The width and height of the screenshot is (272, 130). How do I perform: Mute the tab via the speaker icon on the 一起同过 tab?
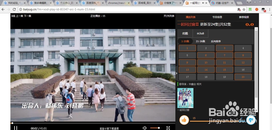(x=203, y=3)
